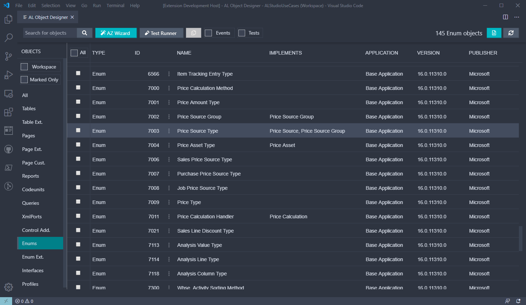The width and height of the screenshot is (526, 305).
Task: Mark the Item Tracking Entry Type row
Action: 78,73
